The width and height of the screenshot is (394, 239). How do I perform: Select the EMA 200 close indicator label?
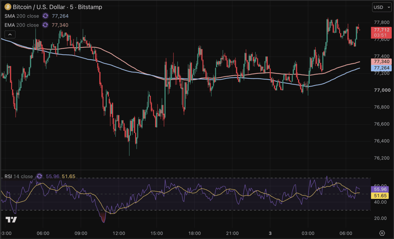tap(22, 25)
